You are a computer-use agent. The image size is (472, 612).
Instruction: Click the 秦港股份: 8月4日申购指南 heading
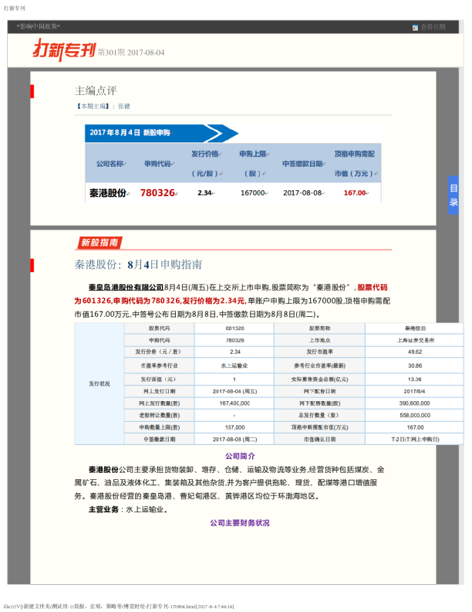tap(138, 264)
